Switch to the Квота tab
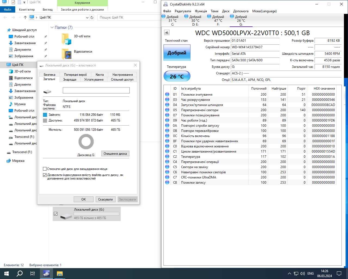 click(x=100, y=74)
